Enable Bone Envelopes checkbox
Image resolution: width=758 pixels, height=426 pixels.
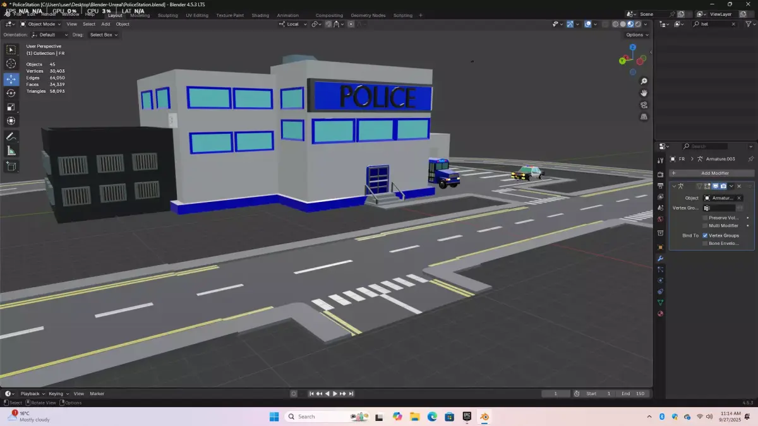pyautogui.click(x=705, y=243)
